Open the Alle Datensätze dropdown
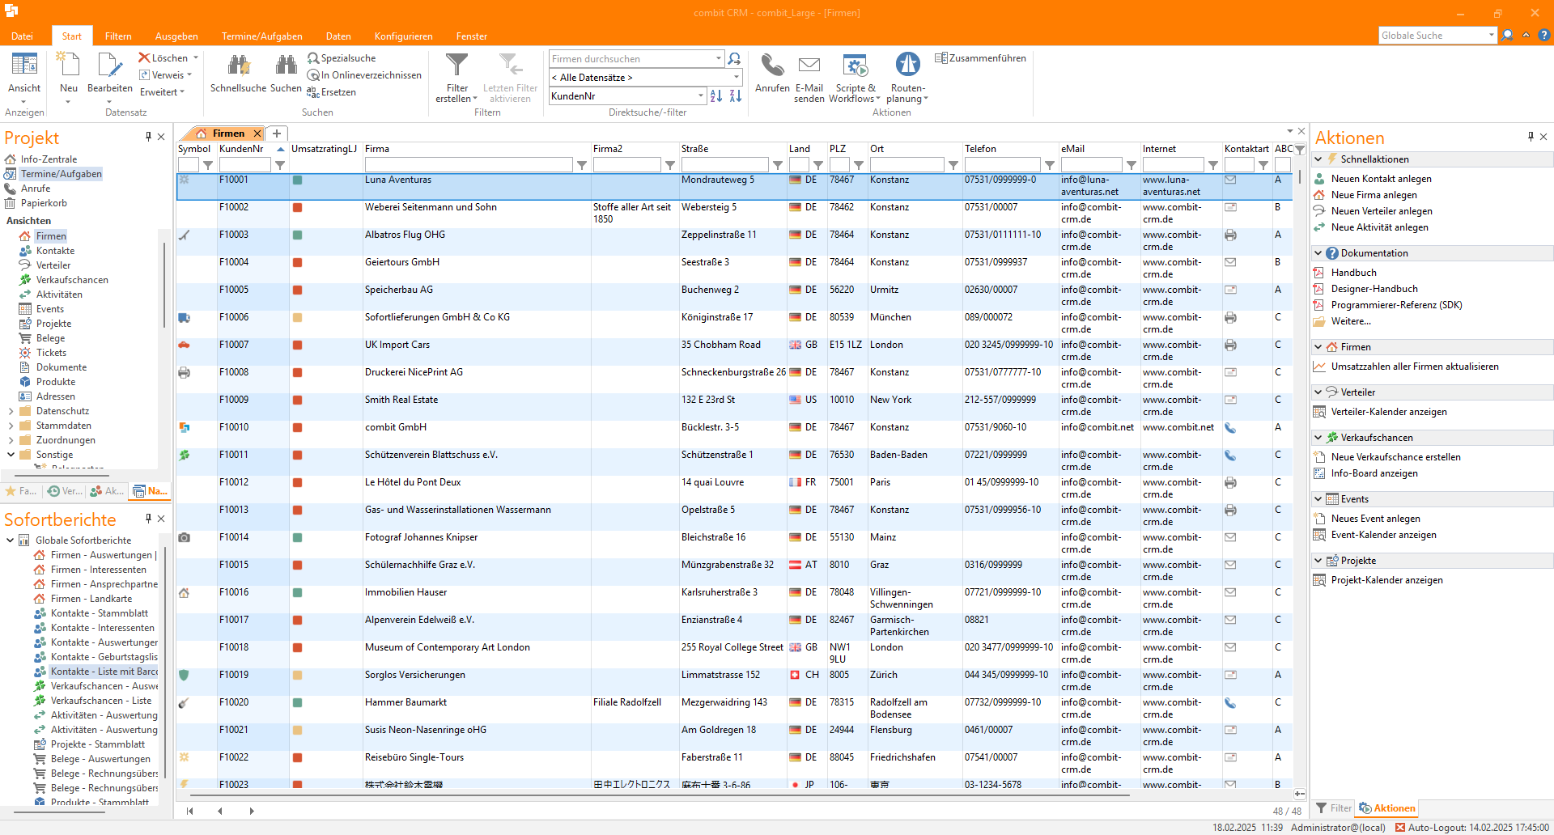The image size is (1554, 835). [x=736, y=78]
